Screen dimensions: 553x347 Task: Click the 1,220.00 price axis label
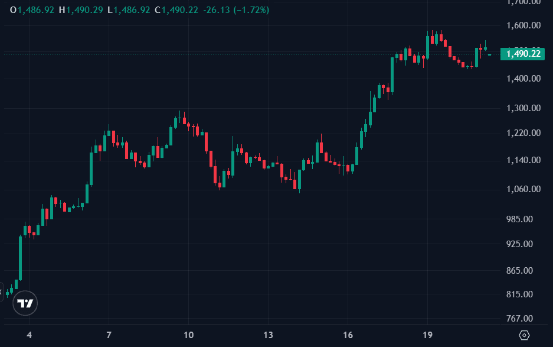click(523, 133)
